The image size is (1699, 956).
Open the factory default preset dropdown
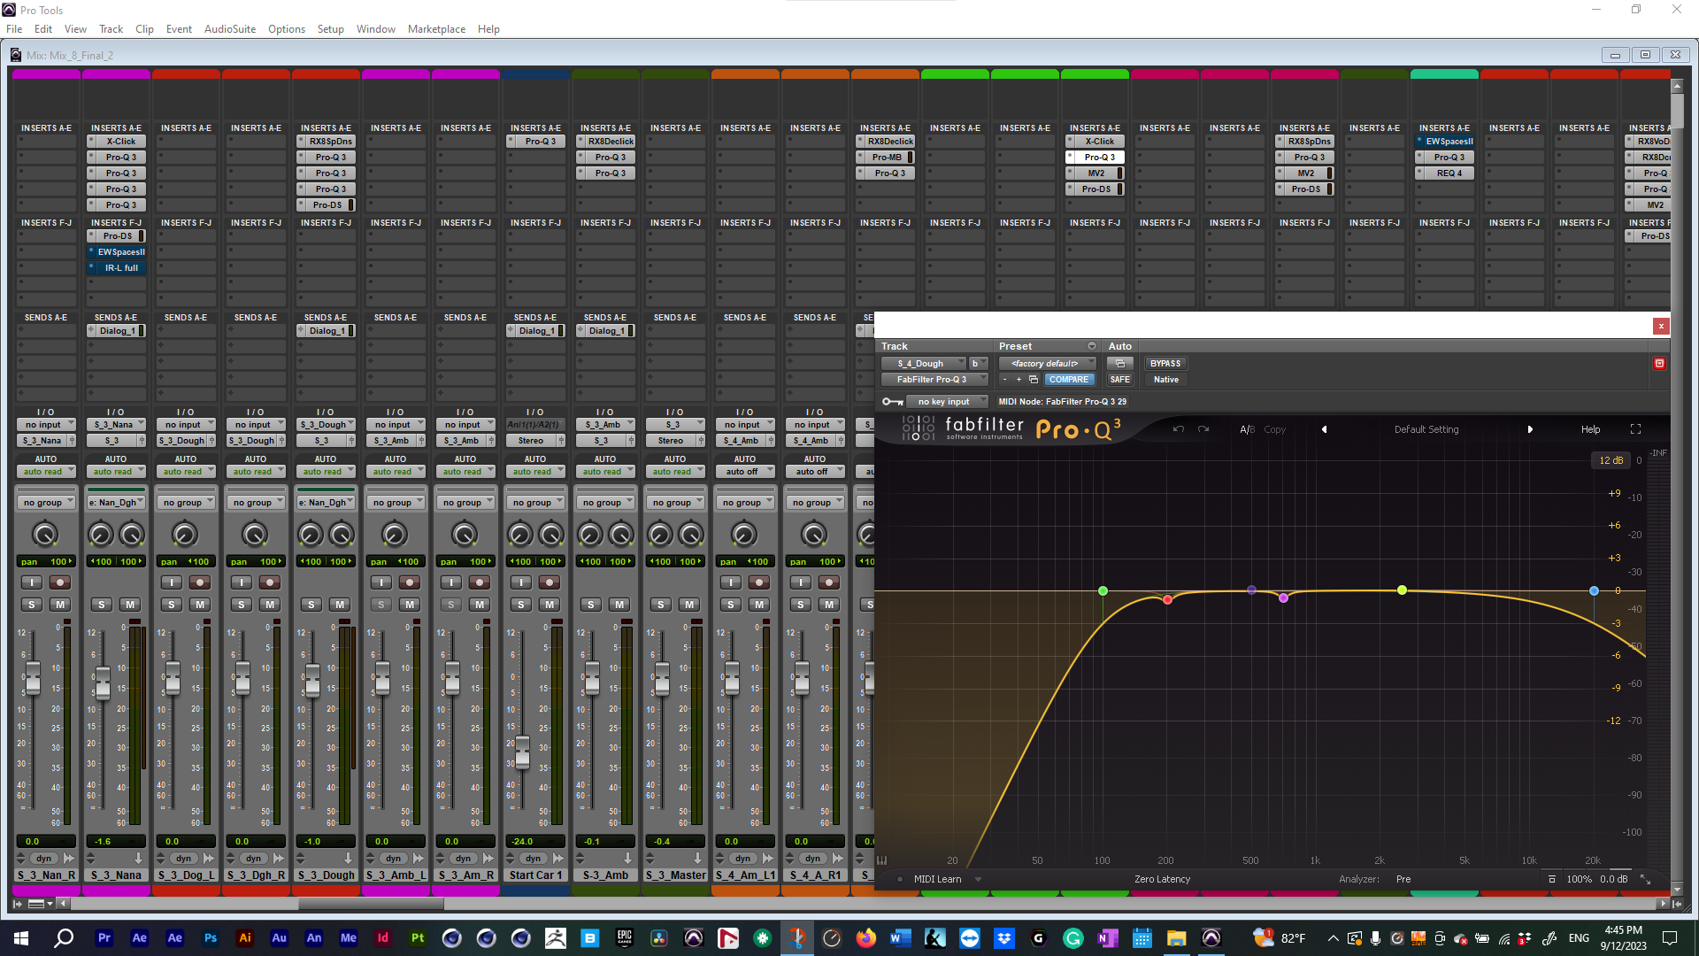(x=1047, y=364)
